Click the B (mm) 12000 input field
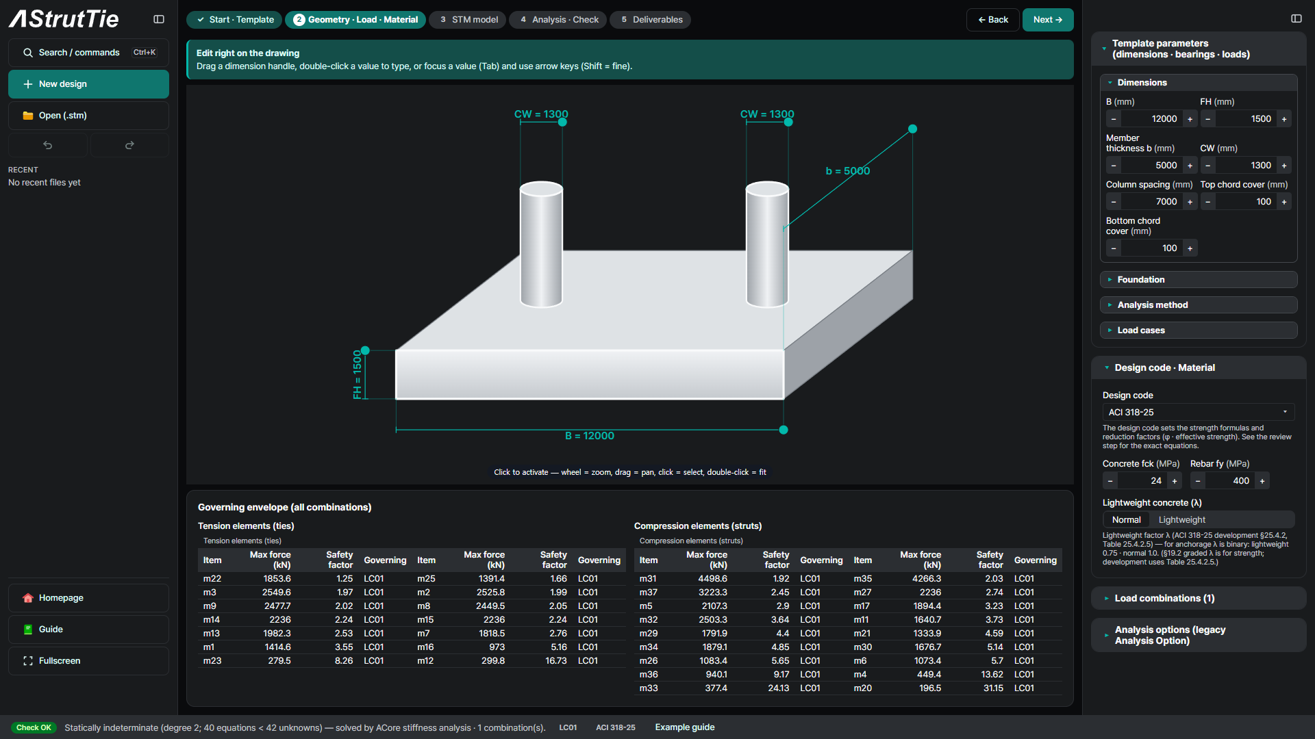 (1152, 119)
